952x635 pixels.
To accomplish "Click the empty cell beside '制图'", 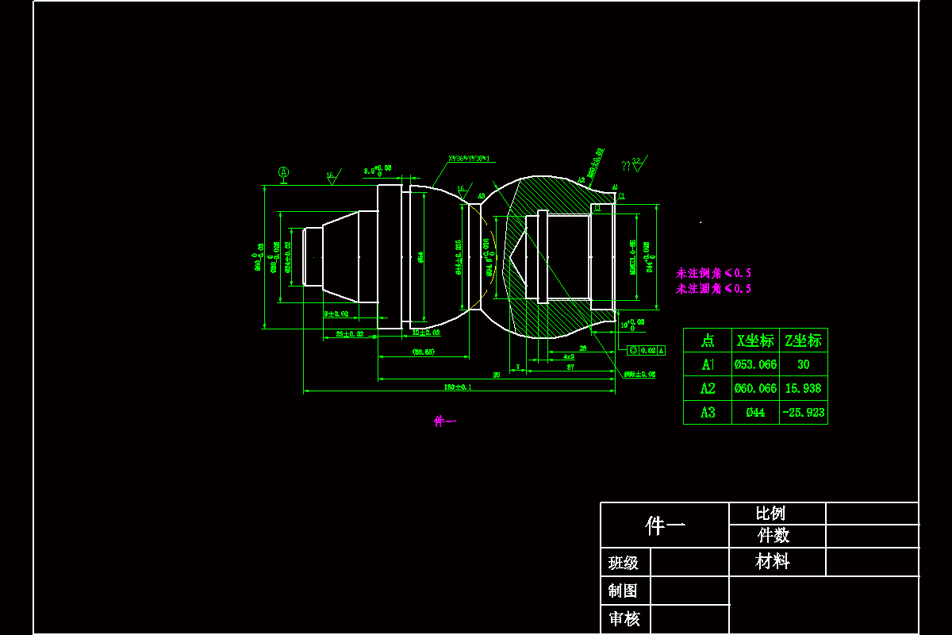I will [689, 591].
